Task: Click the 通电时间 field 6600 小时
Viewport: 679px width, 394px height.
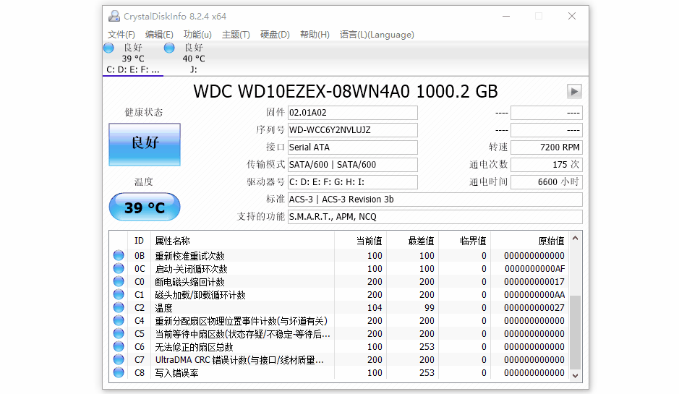Action: [547, 182]
